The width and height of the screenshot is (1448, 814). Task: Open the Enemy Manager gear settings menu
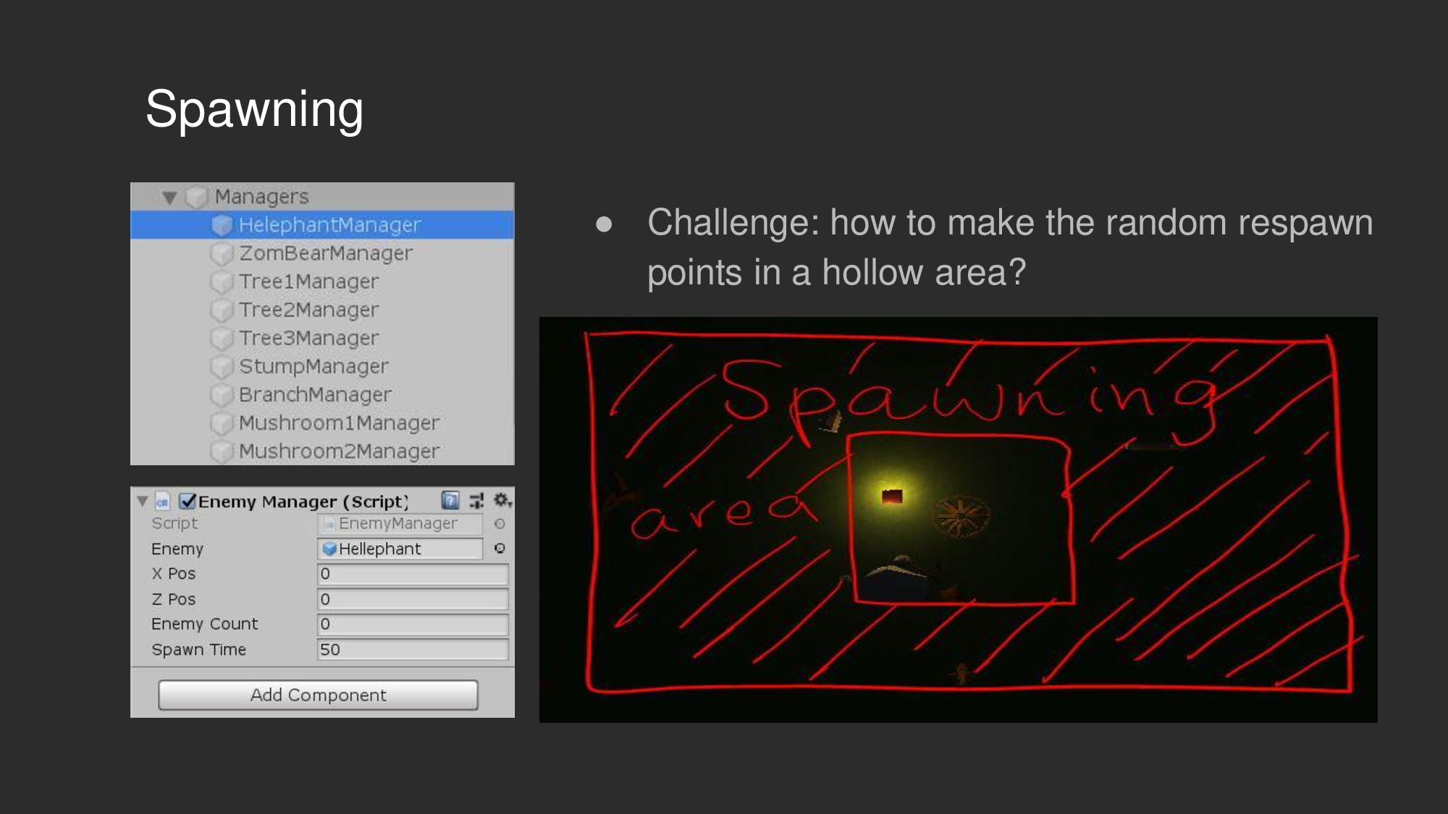point(502,500)
